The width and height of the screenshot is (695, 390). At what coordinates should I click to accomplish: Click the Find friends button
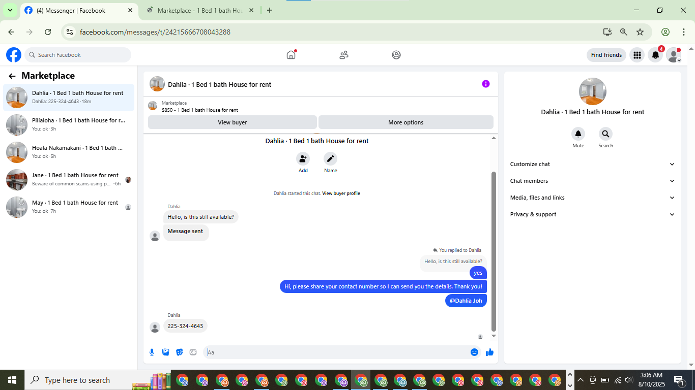[x=606, y=55]
